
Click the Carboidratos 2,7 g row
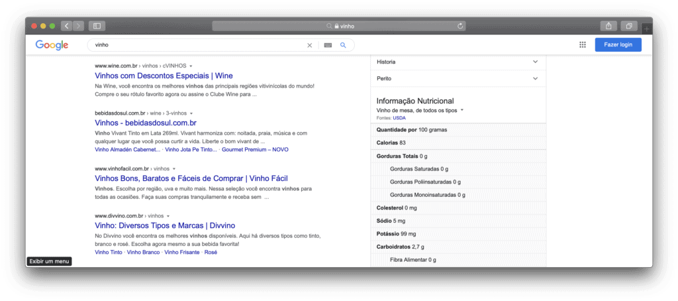pyautogui.click(x=458, y=247)
